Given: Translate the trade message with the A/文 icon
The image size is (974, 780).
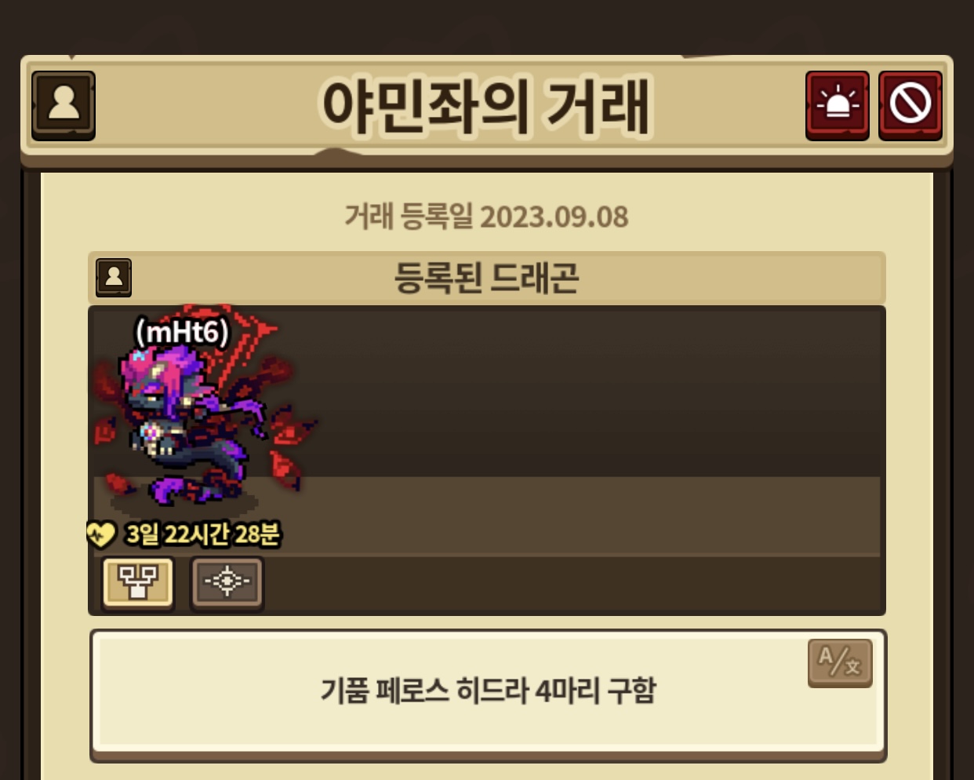Looking at the screenshot, I should (840, 662).
